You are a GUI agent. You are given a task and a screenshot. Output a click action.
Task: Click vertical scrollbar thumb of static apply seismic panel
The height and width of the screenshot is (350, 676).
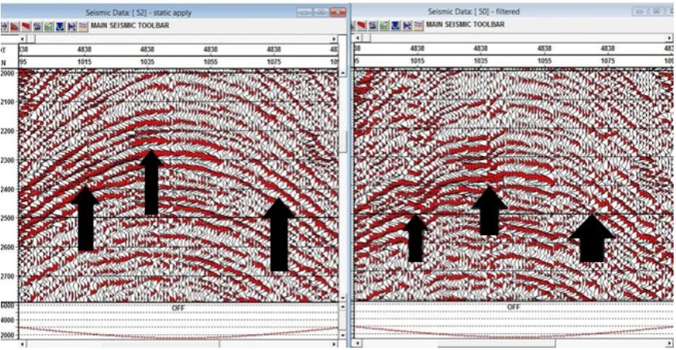coord(342,143)
